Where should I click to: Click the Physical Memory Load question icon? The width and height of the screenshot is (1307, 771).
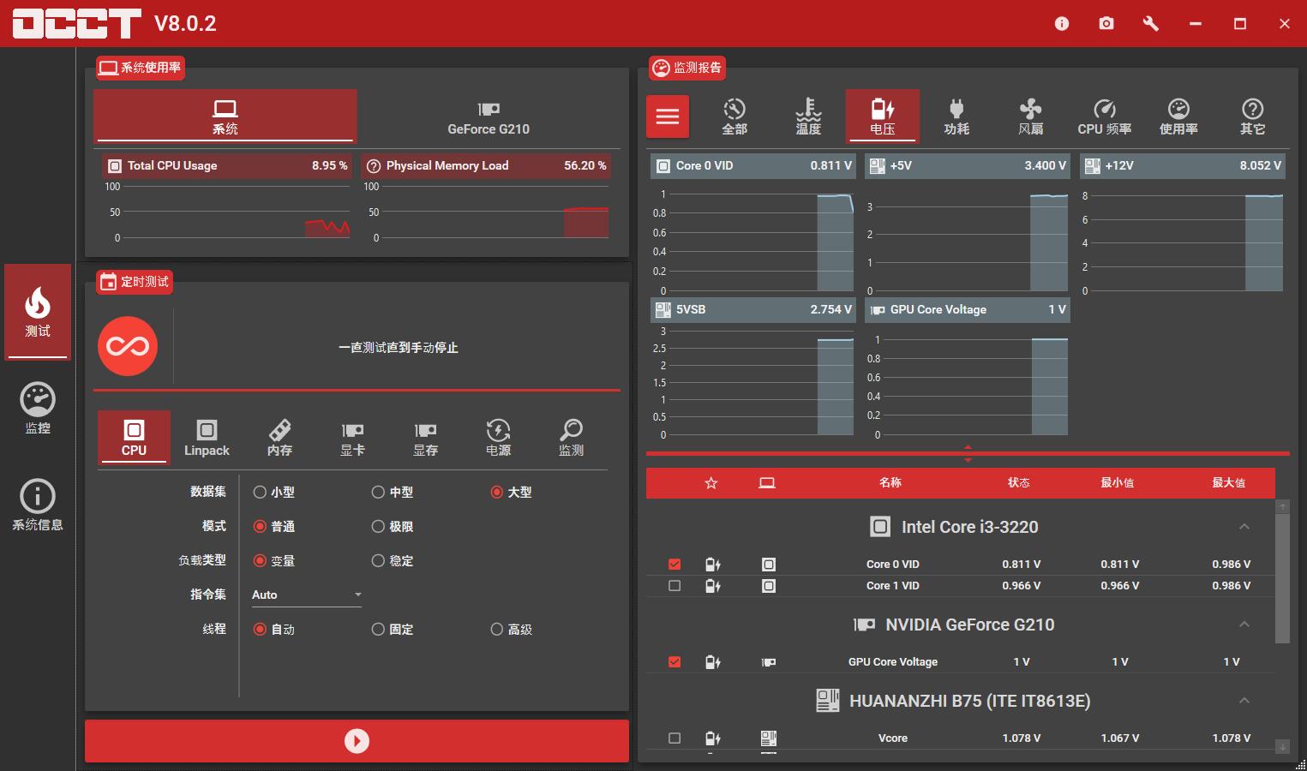pos(374,166)
